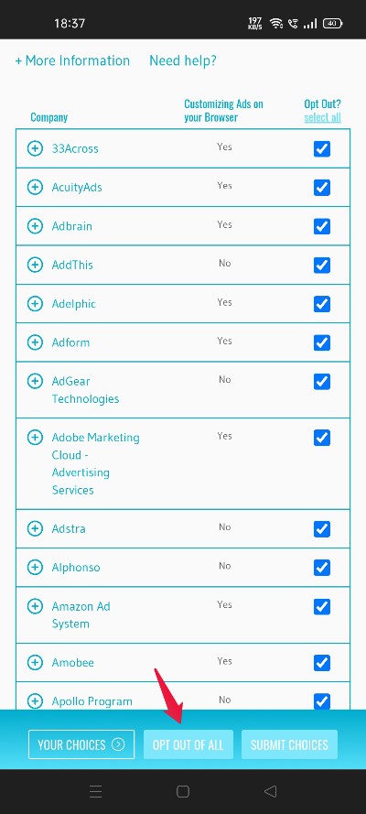Tap the SUBMIT CHOICES button
366x814 pixels.
coord(289,744)
